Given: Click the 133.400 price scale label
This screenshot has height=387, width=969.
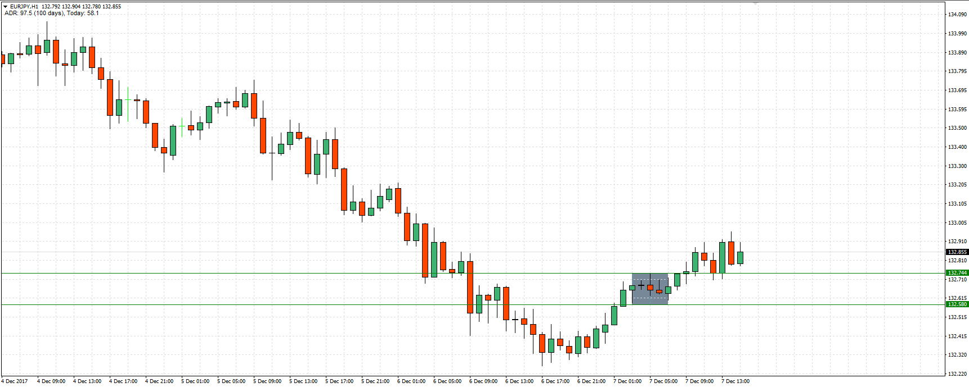Looking at the screenshot, I should coord(957,147).
